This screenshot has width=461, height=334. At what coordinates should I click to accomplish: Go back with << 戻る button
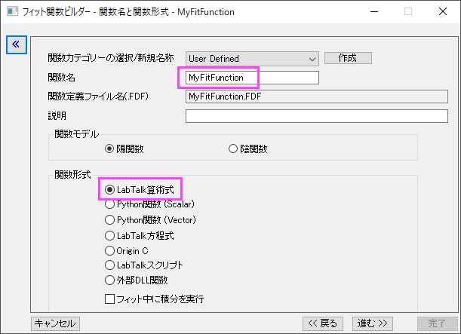coord(323,323)
